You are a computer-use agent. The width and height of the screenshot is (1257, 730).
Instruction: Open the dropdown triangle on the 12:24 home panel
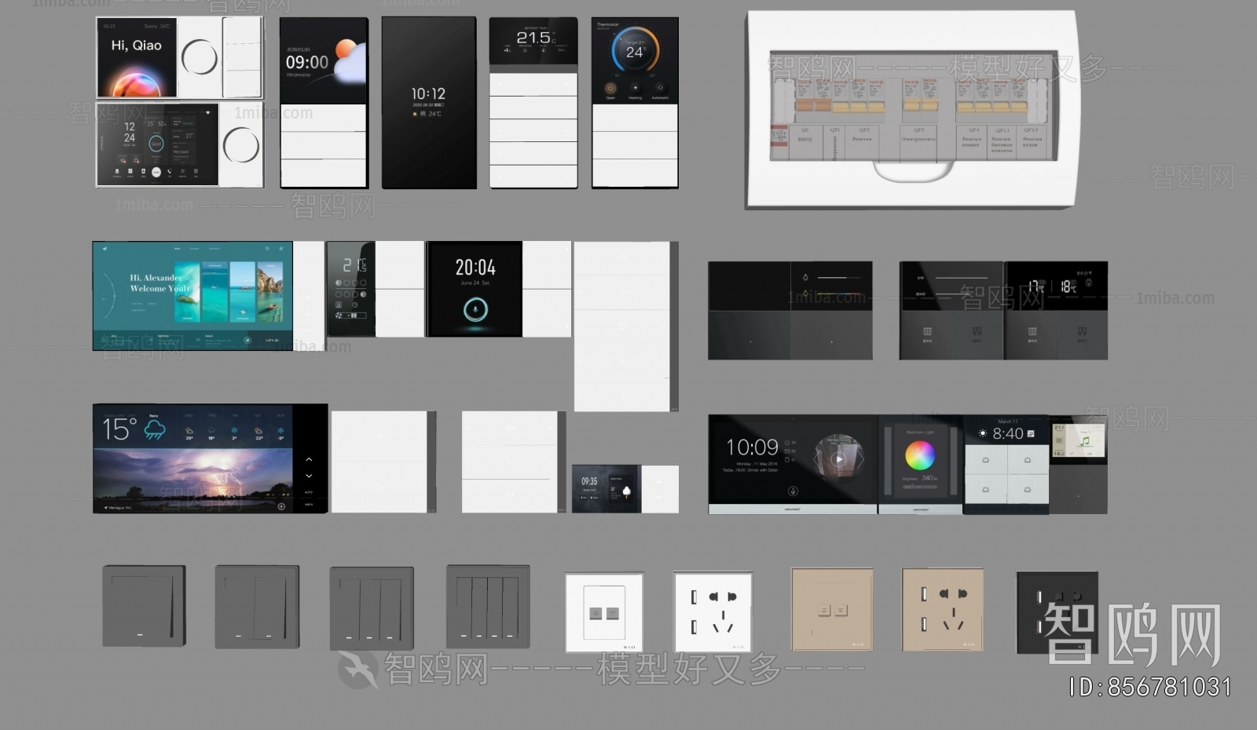pos(207,113)
